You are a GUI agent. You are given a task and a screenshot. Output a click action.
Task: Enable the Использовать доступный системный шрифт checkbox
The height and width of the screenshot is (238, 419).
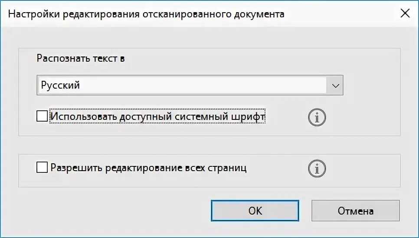point(42,116)
